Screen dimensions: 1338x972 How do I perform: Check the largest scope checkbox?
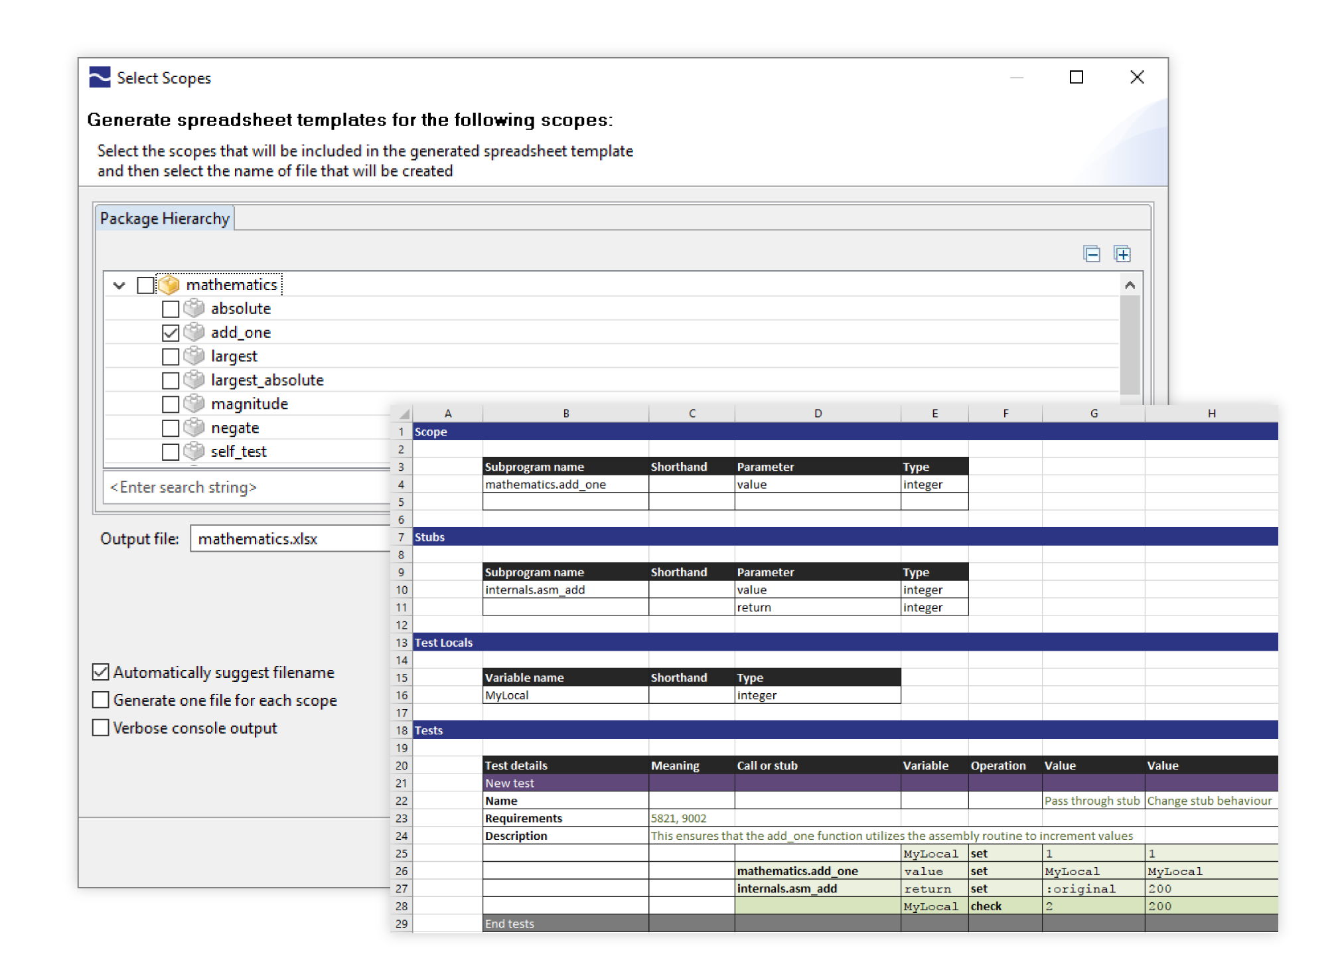tap(171, 357)
